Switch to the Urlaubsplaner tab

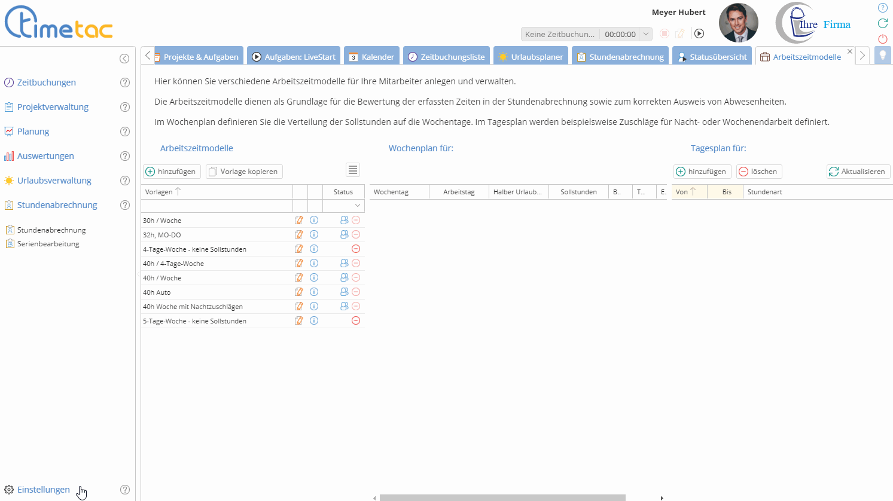coord(530,57)
